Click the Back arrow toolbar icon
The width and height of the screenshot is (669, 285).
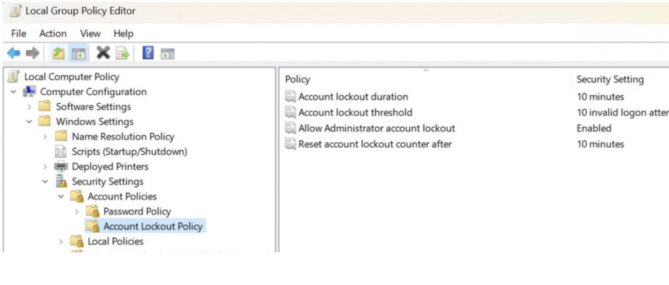point(14,53)
